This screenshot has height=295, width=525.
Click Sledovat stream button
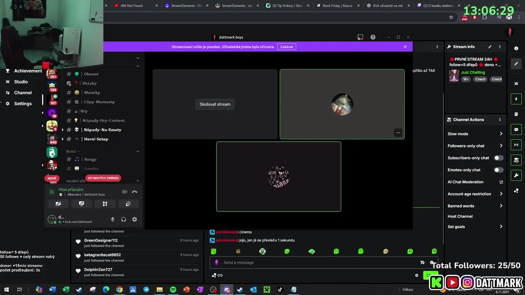(215, 104)
